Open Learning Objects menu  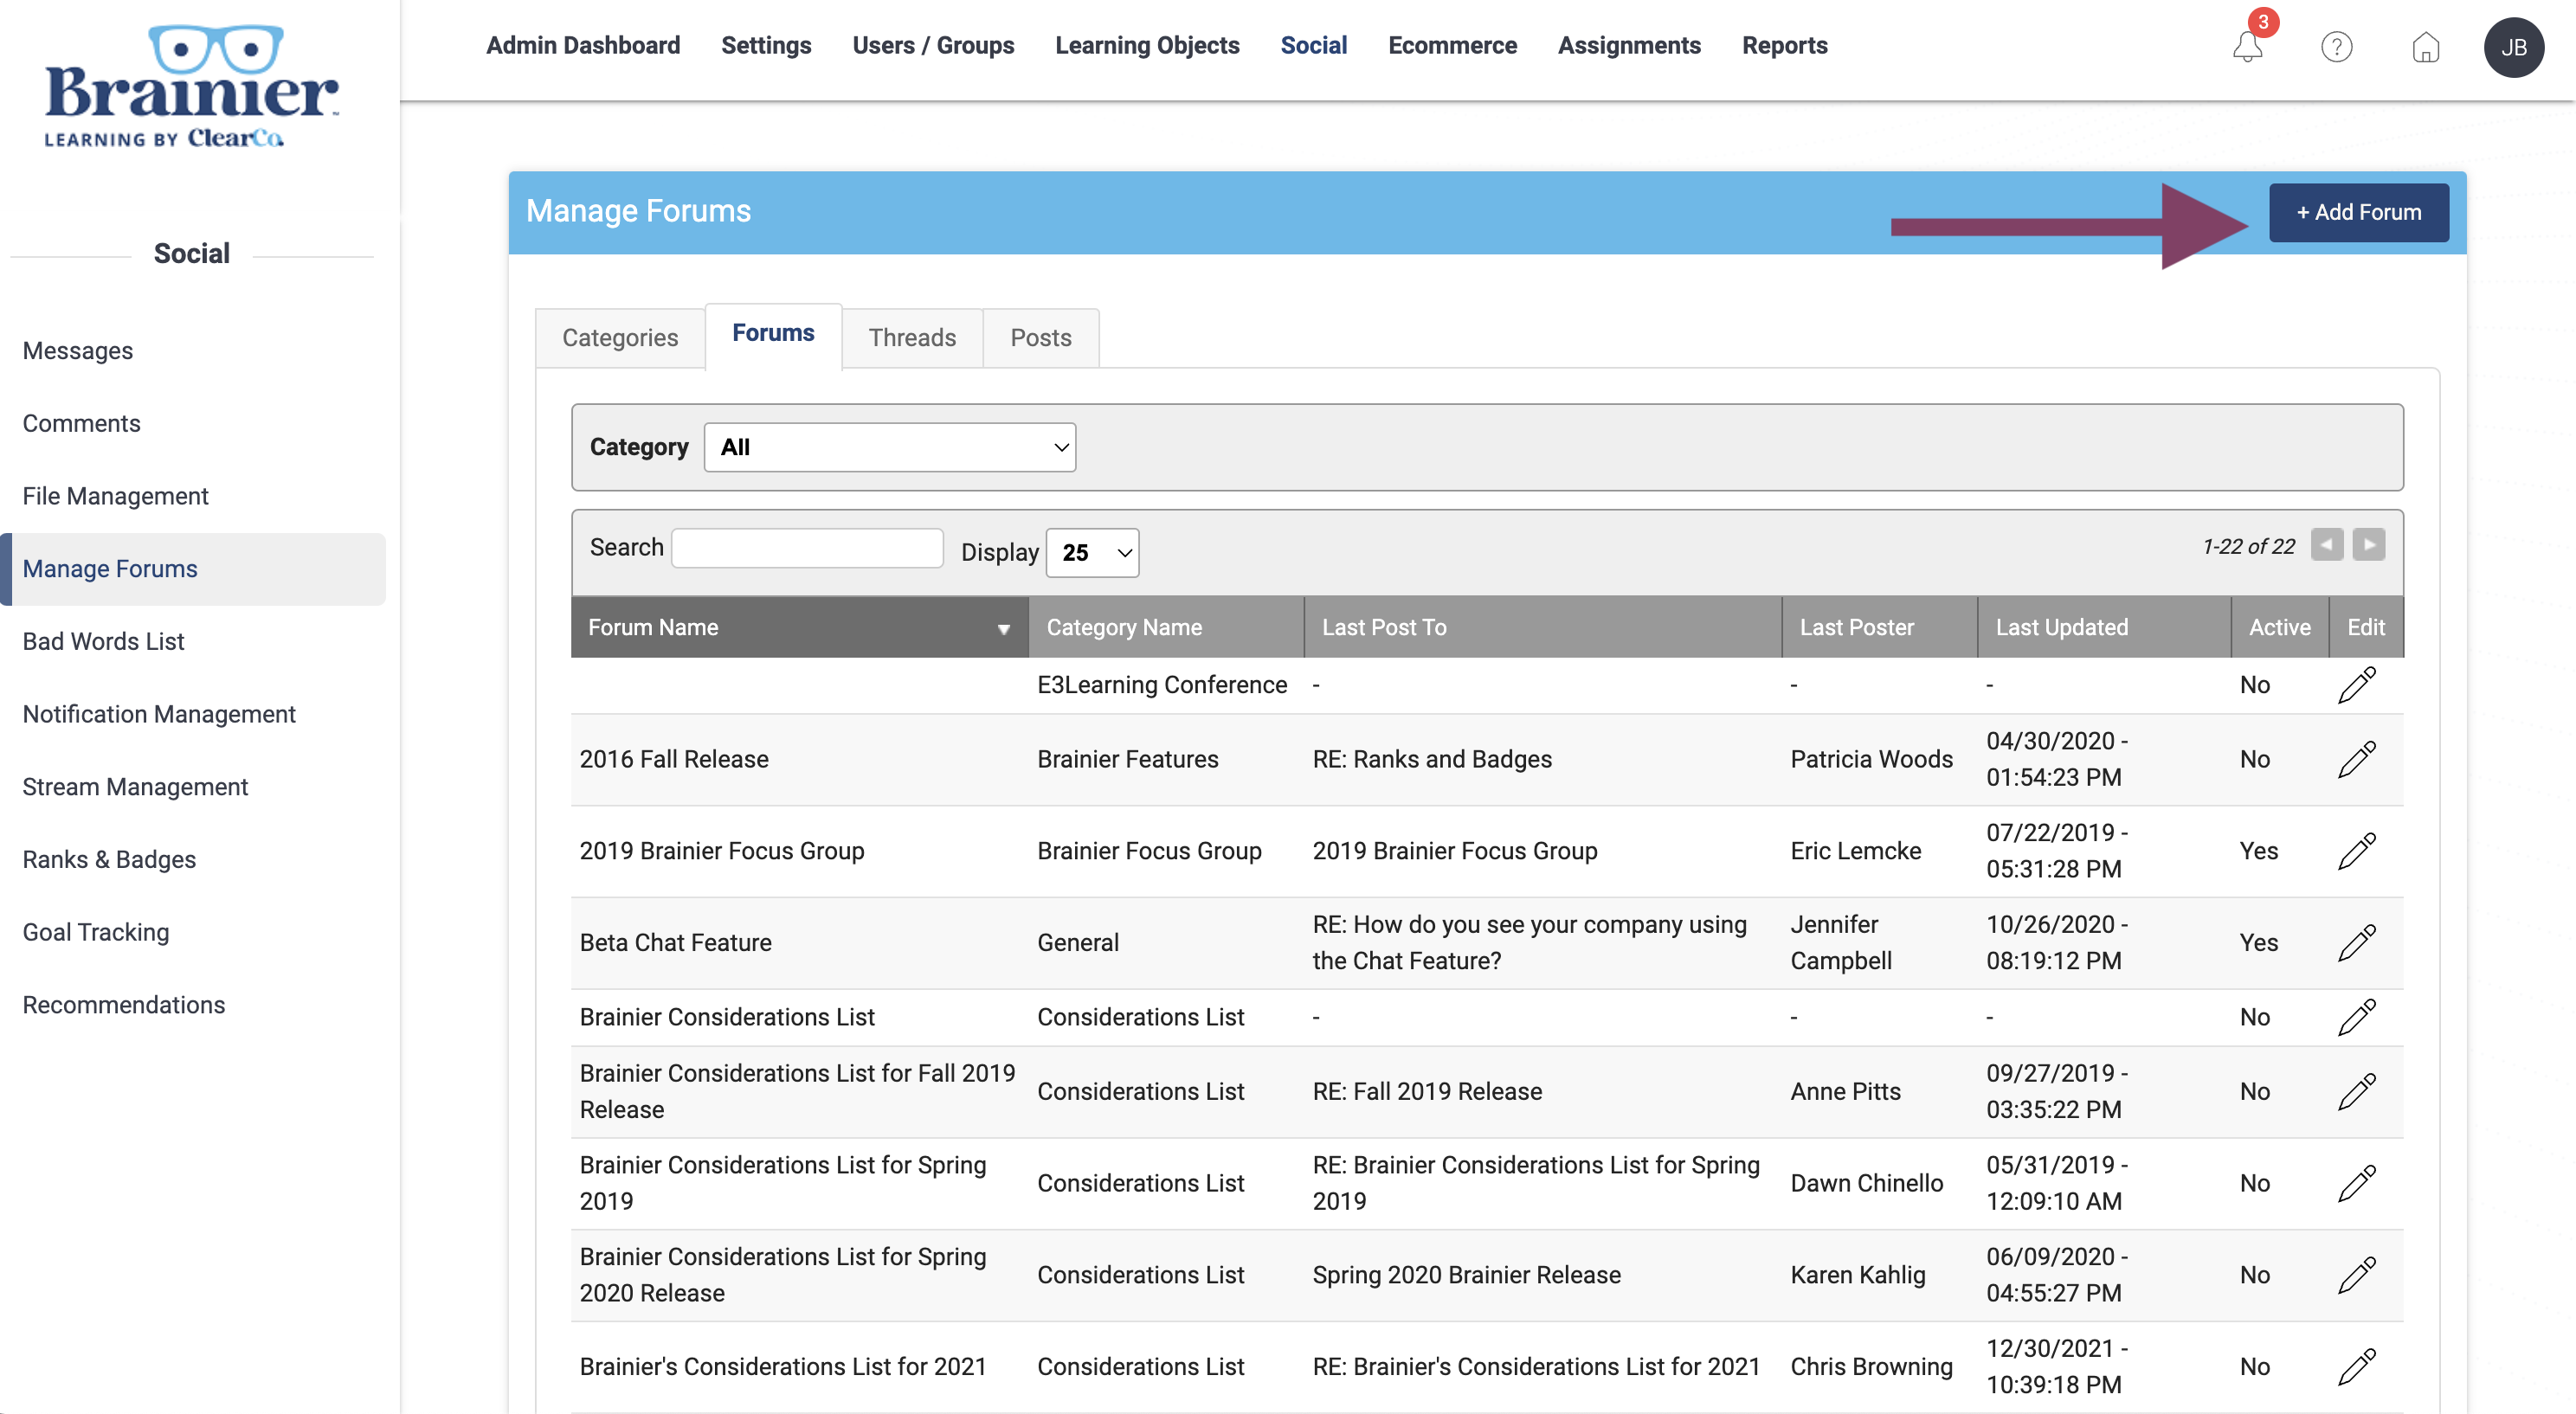1147,46
